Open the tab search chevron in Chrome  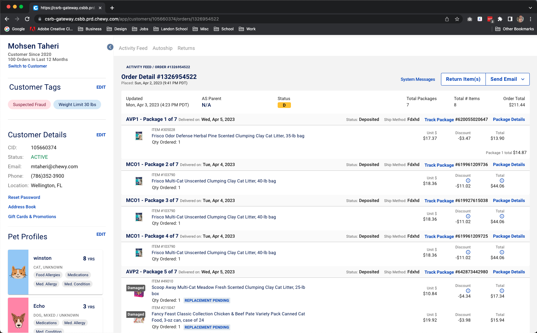click(x=530, y=8)
